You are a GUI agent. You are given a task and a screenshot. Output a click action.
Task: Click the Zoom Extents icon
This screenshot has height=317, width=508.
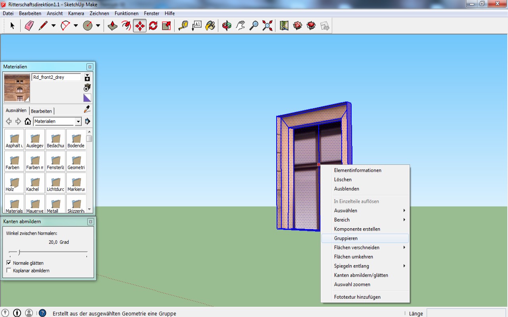[x=267, y=26]
